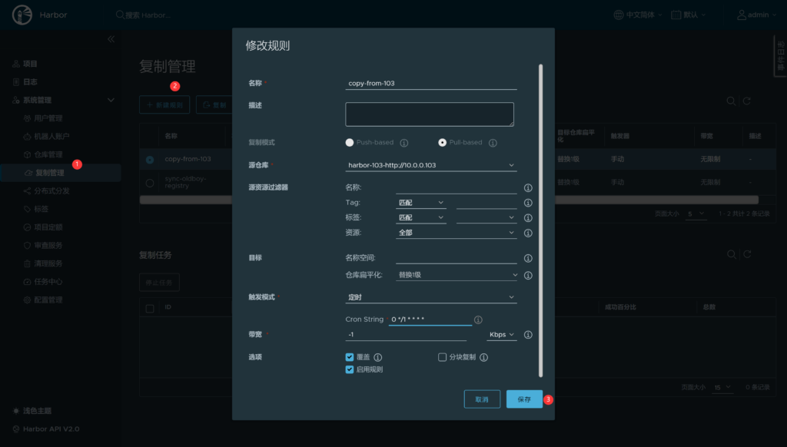The height and width of the screenshot is (447, 787).
Task: Open the rules table page size dropdown
Action: (x=696, y=214)
